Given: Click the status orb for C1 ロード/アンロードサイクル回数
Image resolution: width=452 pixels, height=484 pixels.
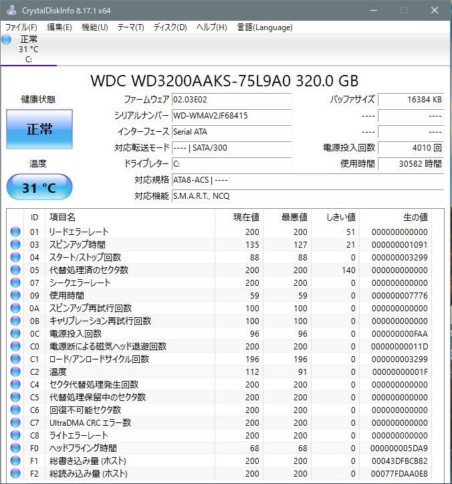Looking at the screenshot, I should [x=15, y=359].
